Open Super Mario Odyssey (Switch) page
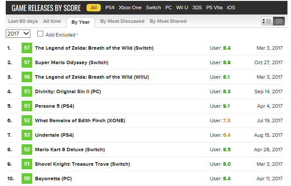 [x=72, y=62]
